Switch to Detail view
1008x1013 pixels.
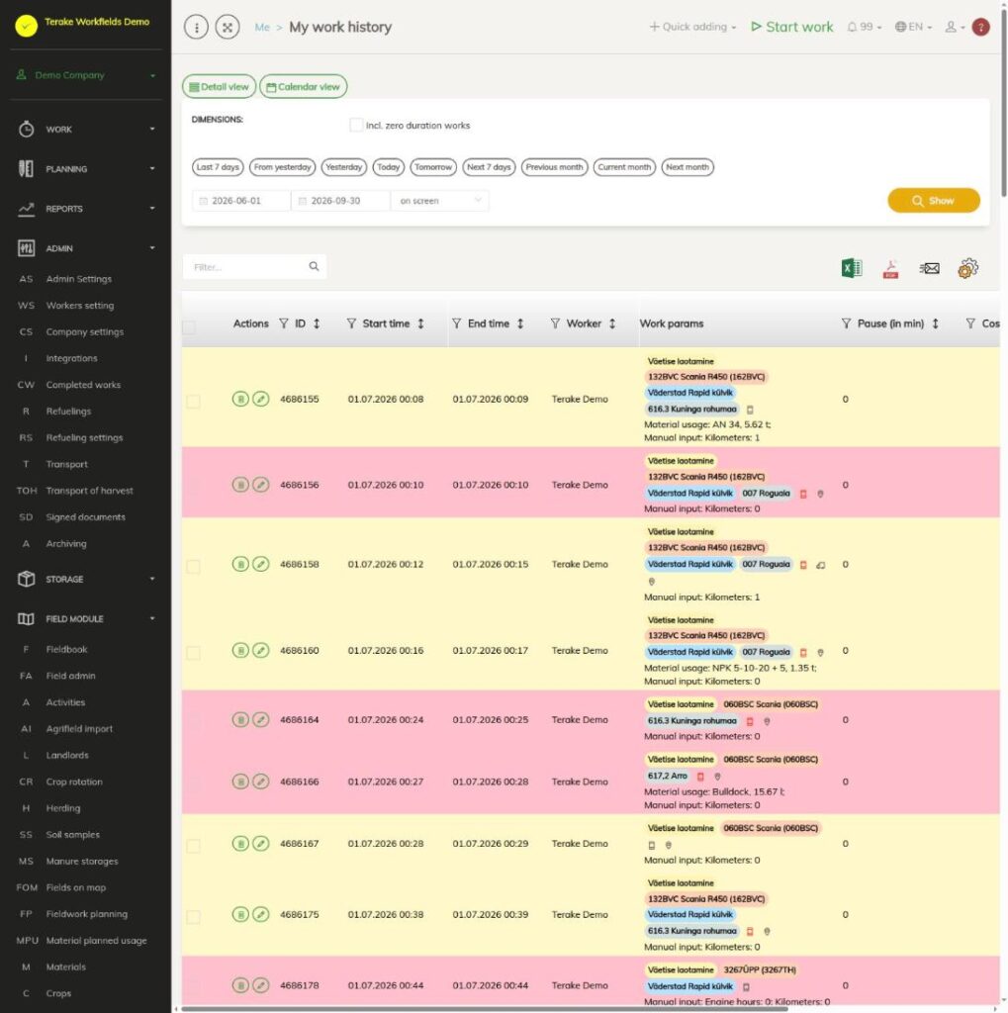pyautogui.click(x=219, y=87)
